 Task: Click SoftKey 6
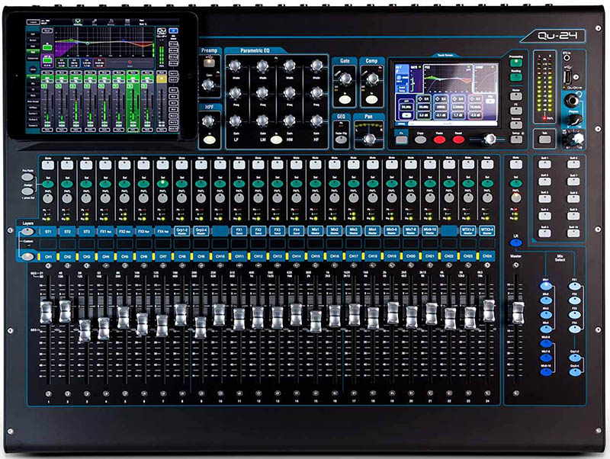point(573,164)
